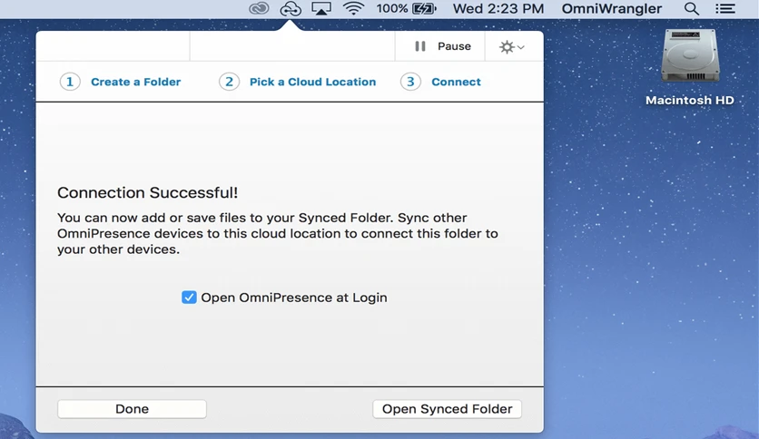Go to step 1 Create a Folder
The image size is (759, 439).
click(120, 82)
